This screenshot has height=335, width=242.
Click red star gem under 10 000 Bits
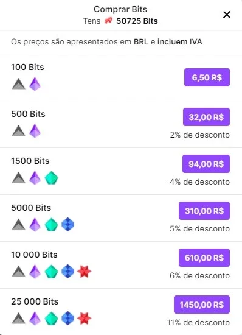tap(85, 272)
